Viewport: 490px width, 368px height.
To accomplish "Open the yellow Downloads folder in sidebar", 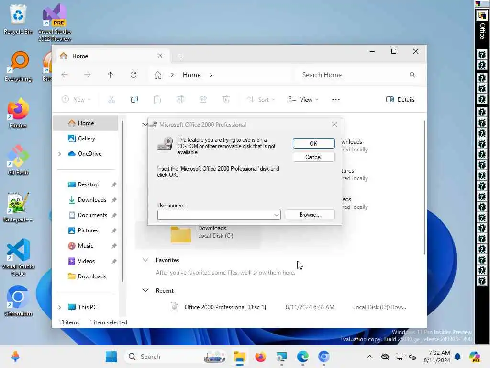I will coord(88,276).
